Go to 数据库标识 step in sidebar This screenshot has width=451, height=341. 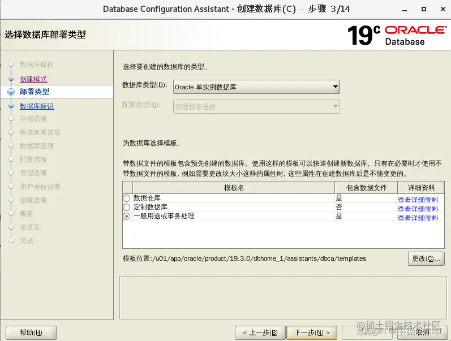pos(37,106)
